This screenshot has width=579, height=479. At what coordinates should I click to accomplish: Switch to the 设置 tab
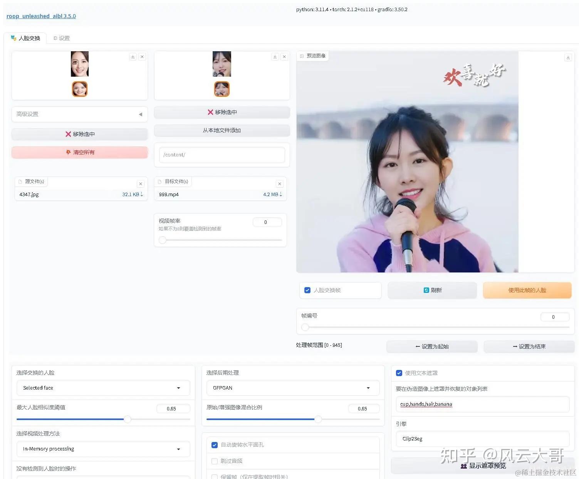pyautogui.click(x=62, y=38)
